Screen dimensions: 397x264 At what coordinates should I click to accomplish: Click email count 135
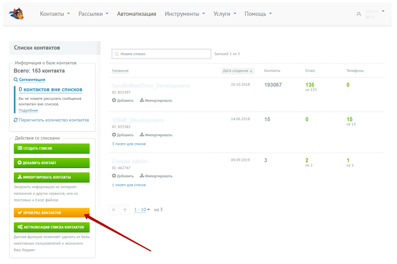[x=310, y=85]
